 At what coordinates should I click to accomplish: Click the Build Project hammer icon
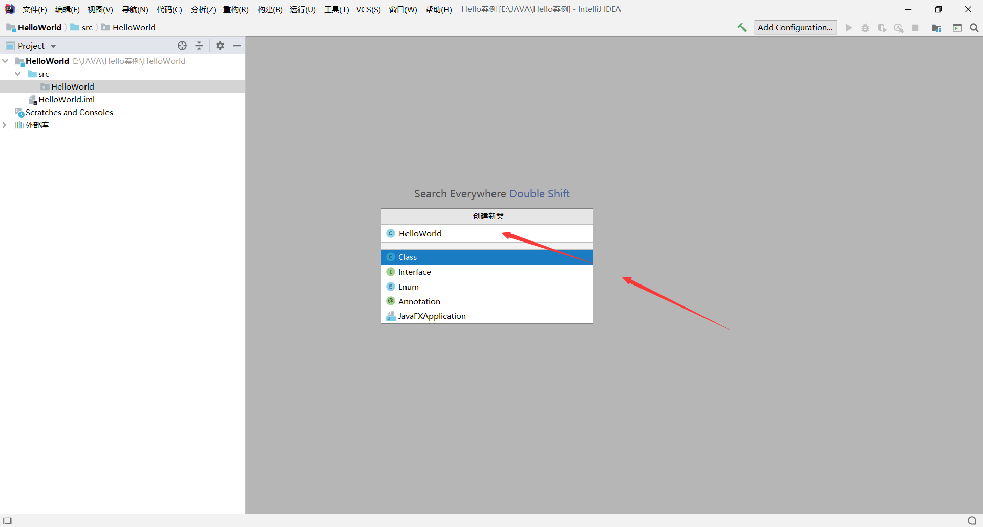point(742,28)
